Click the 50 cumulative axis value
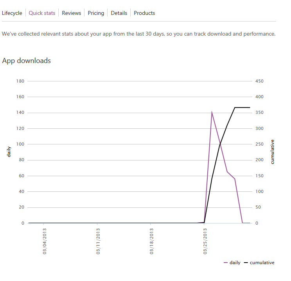Image resolution: width=291 pixels, height=281 pixels. coord(258,207)
